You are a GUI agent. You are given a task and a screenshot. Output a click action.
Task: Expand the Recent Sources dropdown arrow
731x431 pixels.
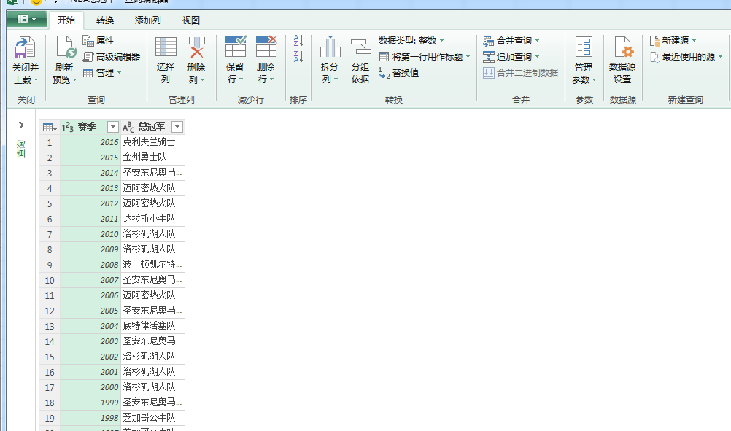[720, 57]
